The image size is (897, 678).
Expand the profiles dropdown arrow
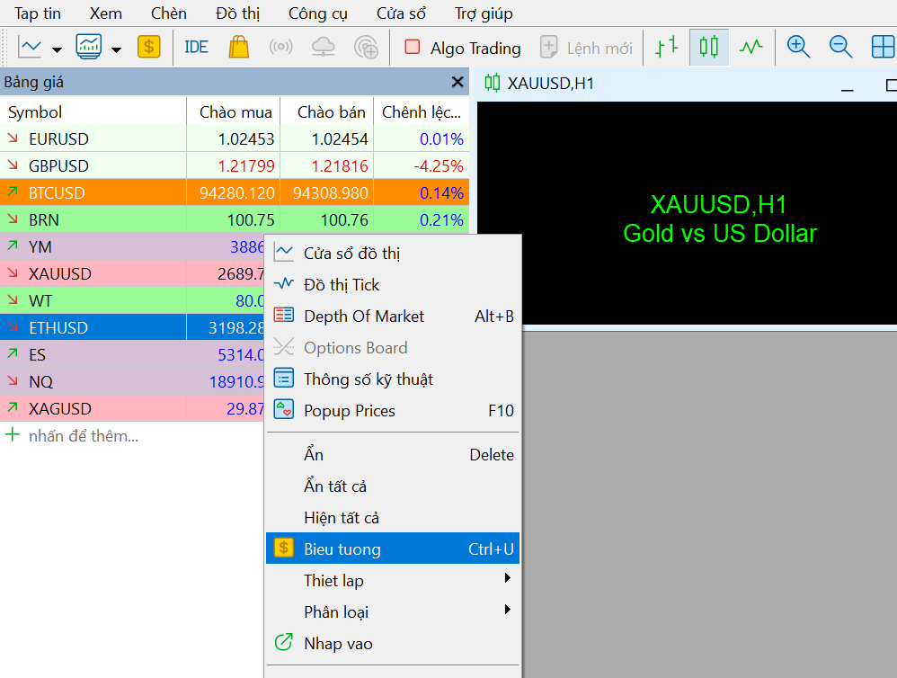tap(116, 49)
